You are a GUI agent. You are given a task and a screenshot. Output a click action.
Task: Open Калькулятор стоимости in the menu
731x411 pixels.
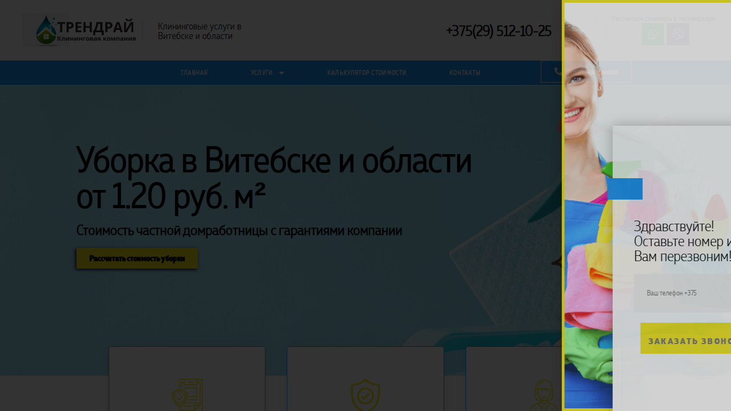(x=367, y=73)
